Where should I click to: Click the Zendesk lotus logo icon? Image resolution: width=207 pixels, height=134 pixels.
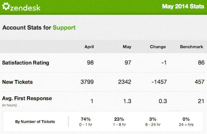(6, 6)
